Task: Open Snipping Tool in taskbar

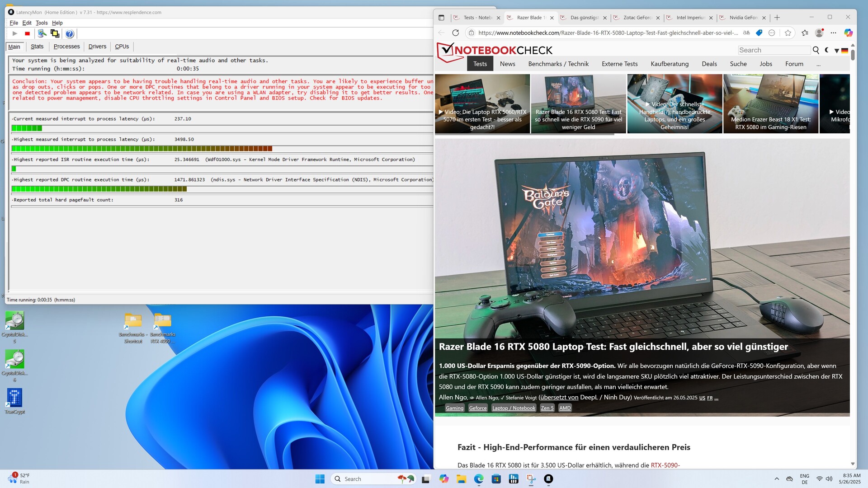Action: [531, 479]
